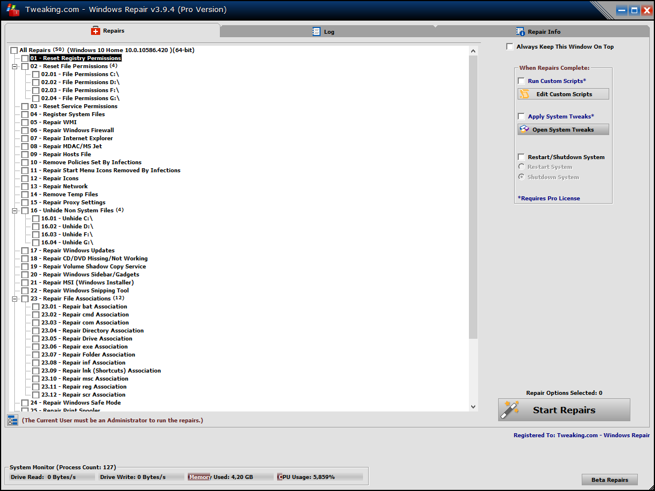Select 23.09 - Repair lnk (Shortcuts) Association row
The image size is (655, 491).
click(101, 371)
